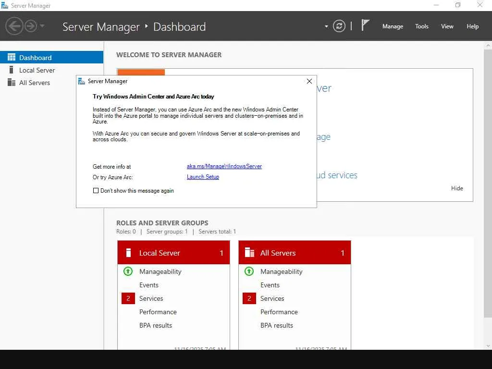Close the Server Manager popup dialog
Screen dimensions: 492x369
point(309,81)
